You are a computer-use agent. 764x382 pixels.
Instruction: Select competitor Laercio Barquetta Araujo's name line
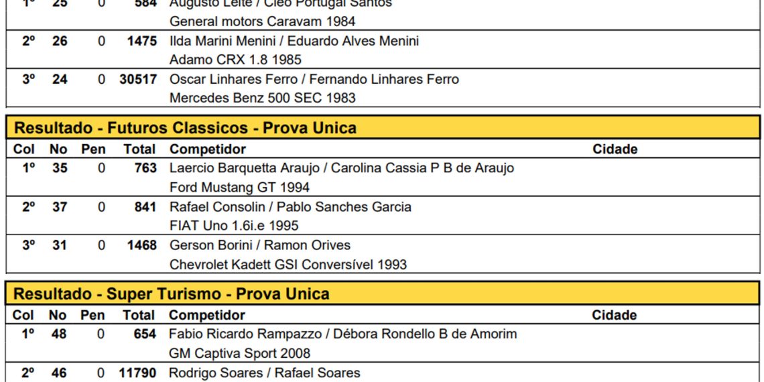(341, 168)
